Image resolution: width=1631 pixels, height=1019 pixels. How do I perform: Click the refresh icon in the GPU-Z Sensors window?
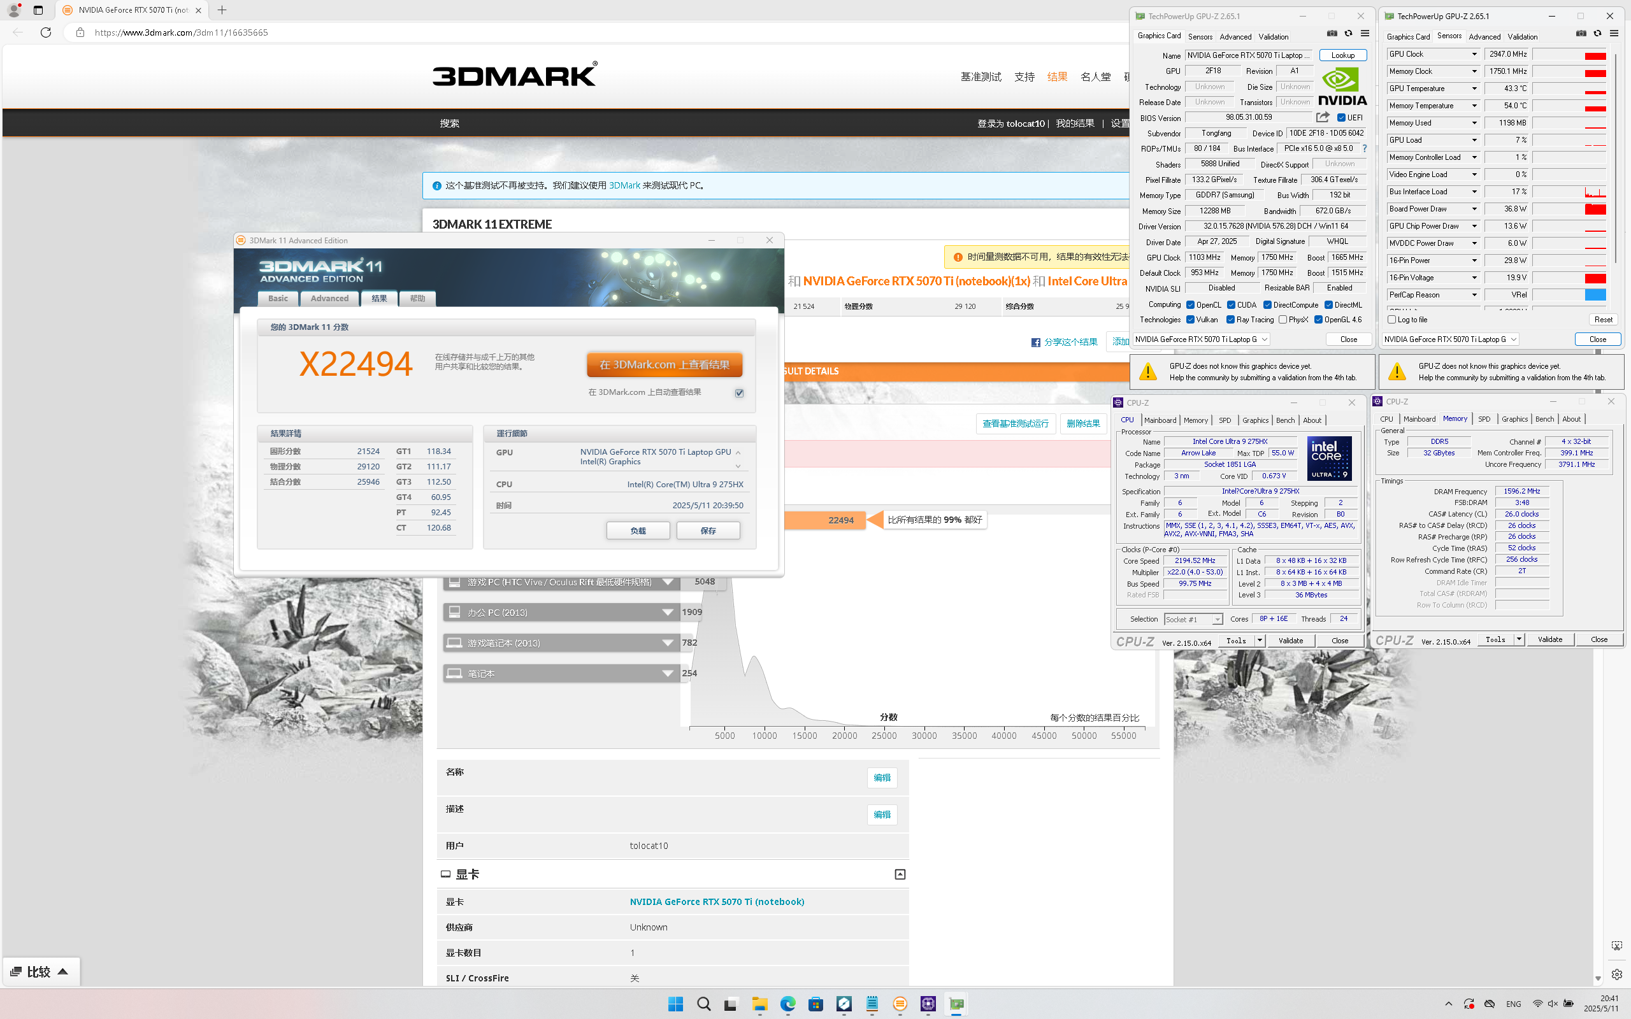1597,33
